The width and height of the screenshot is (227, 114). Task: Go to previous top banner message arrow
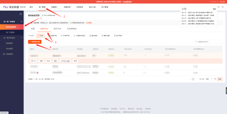(x=211, y=2)
